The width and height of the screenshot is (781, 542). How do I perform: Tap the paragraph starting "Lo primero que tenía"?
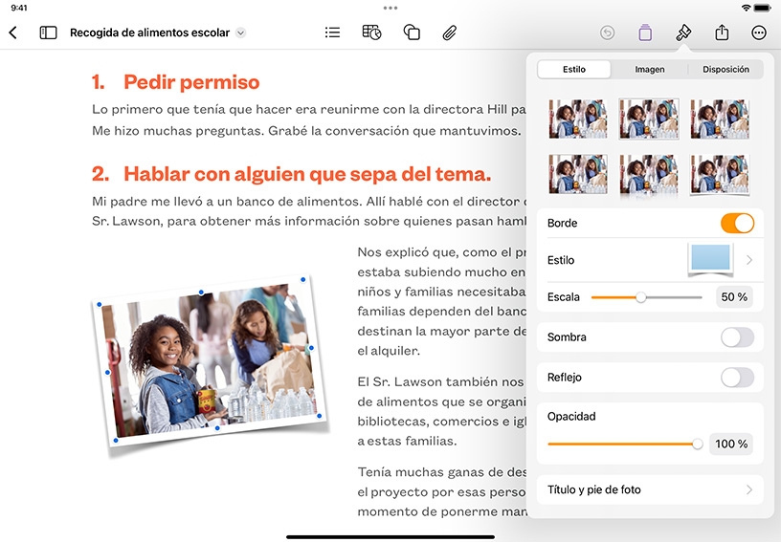pyautogui.click(x=309, y=119)
